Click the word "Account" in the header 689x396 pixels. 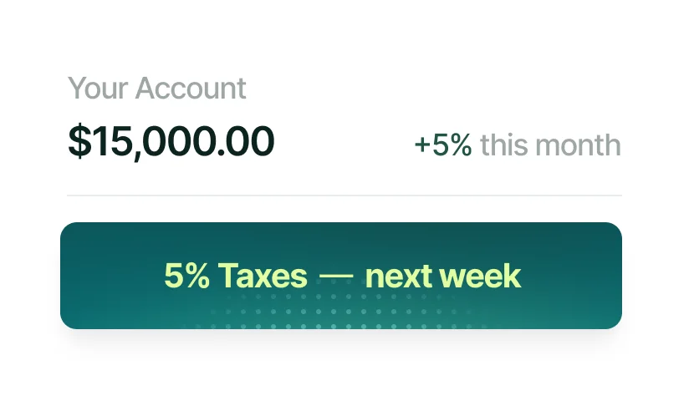pyautogui.click(x=191, y=88)
